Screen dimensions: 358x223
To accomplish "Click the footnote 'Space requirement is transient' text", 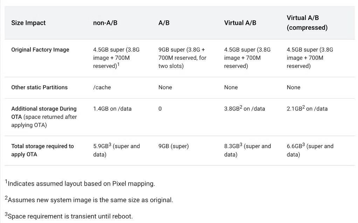I will pyautogui.click(x=69, y=216).
